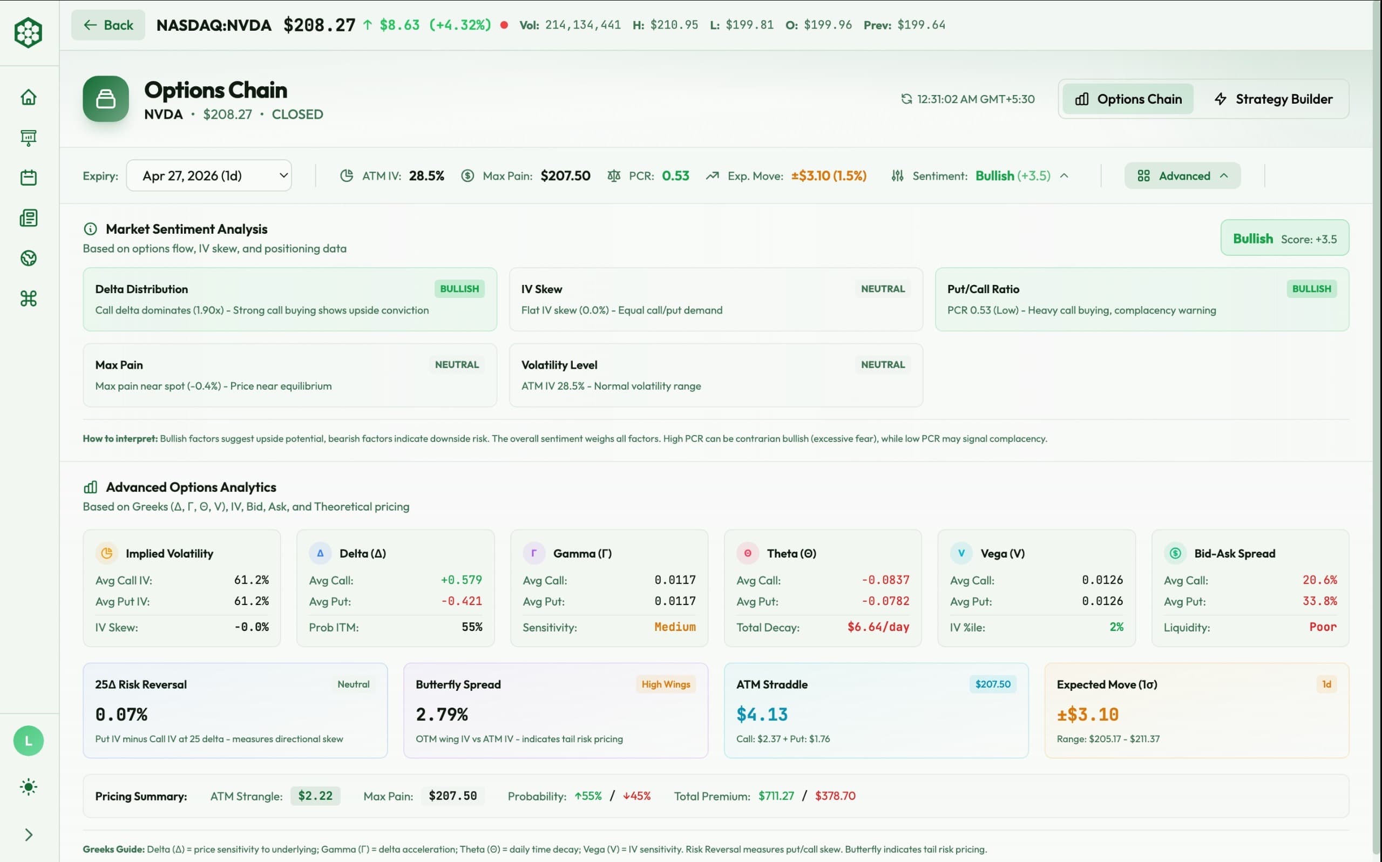Viewport: 1382px width, 862px height.
Task: Refresh data via the refresh icon
Action: 906,99
